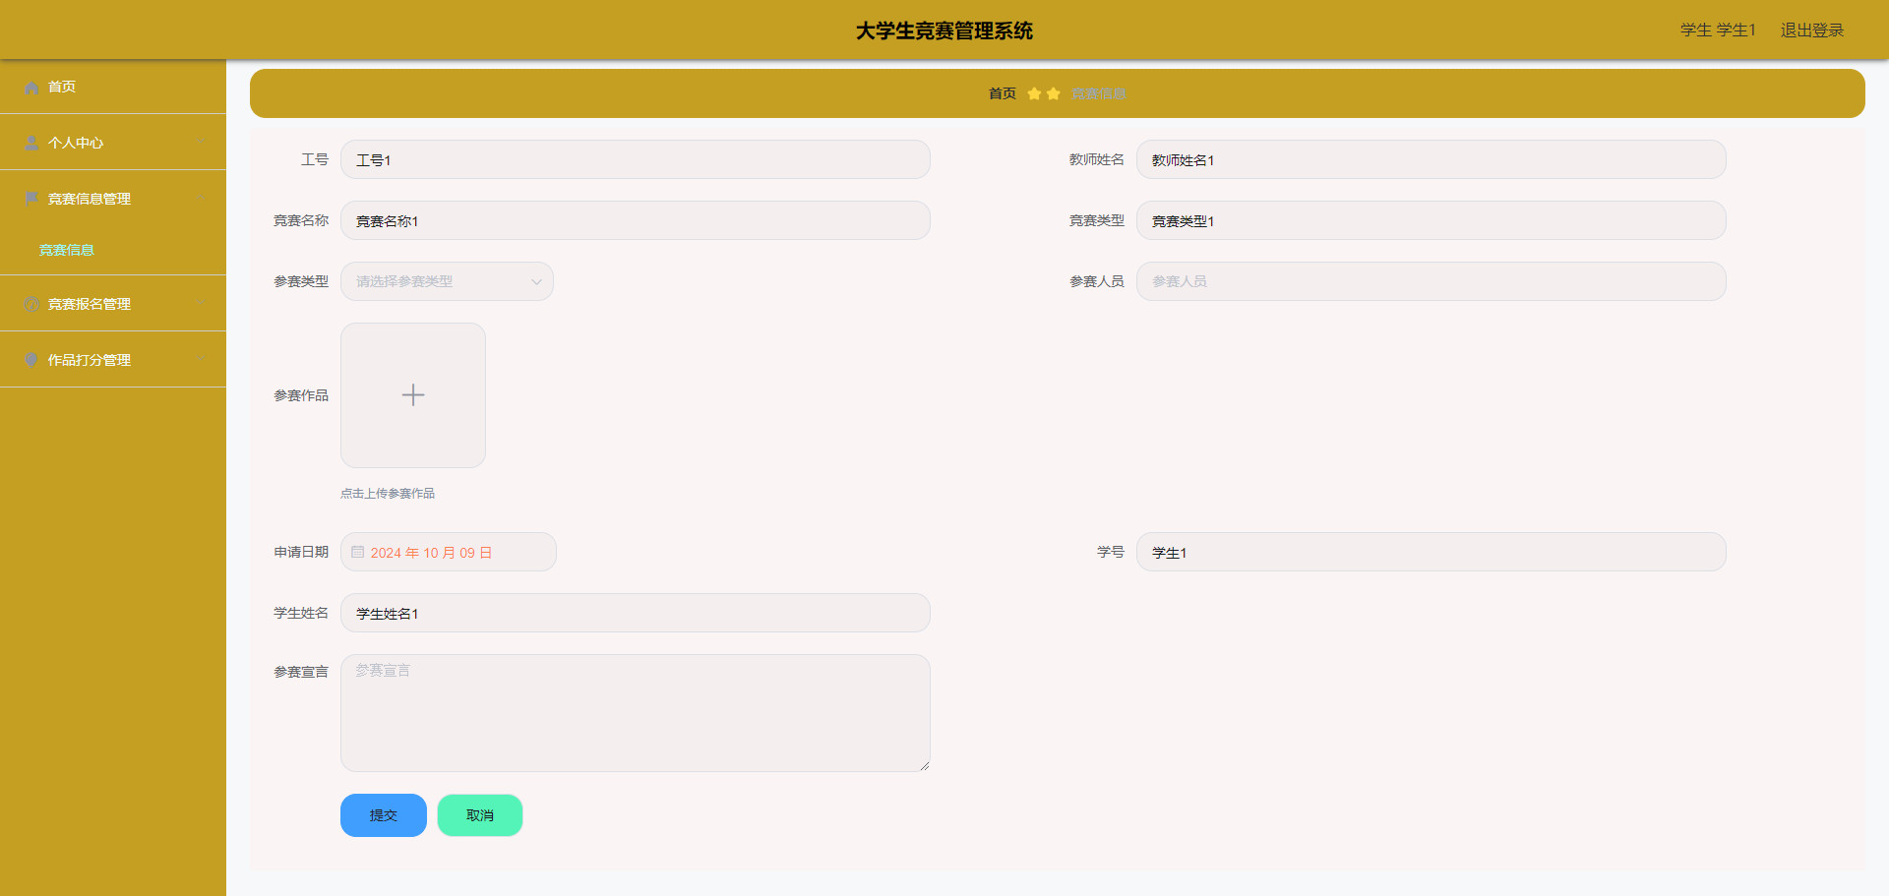1889x896 pixels.
Task: Toggle the 个人中心 chevron arrow
Action: coord(202,143)
